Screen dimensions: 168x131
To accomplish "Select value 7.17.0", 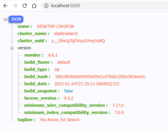I will [118, 105].
